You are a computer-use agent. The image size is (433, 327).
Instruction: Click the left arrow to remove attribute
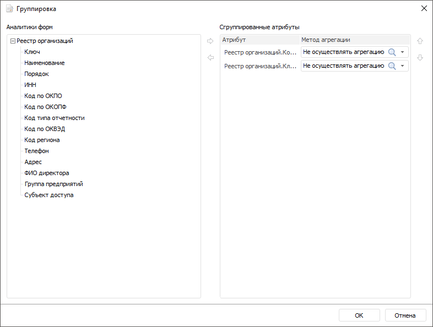210,57
